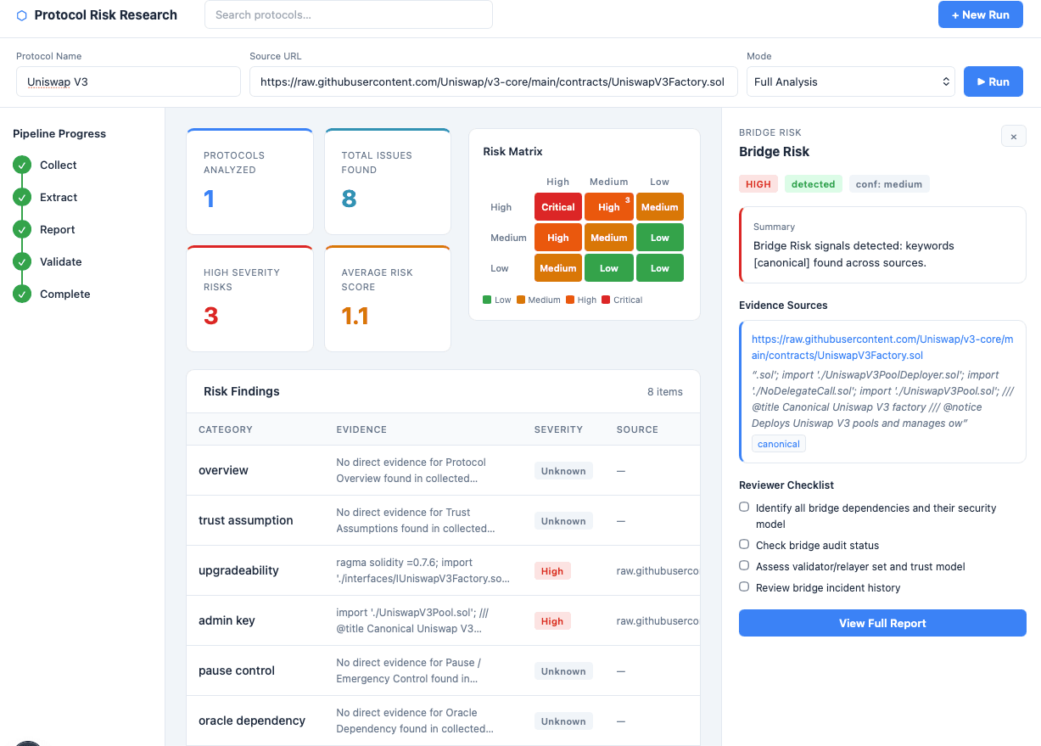Open the UniswapV3Factory.sol evidence source link
Screen dimensions: 1041x746
pyautogui.click(x=882, y=347)
